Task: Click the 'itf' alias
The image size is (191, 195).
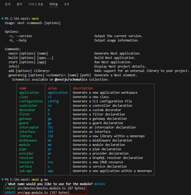Action: [50, 132]
